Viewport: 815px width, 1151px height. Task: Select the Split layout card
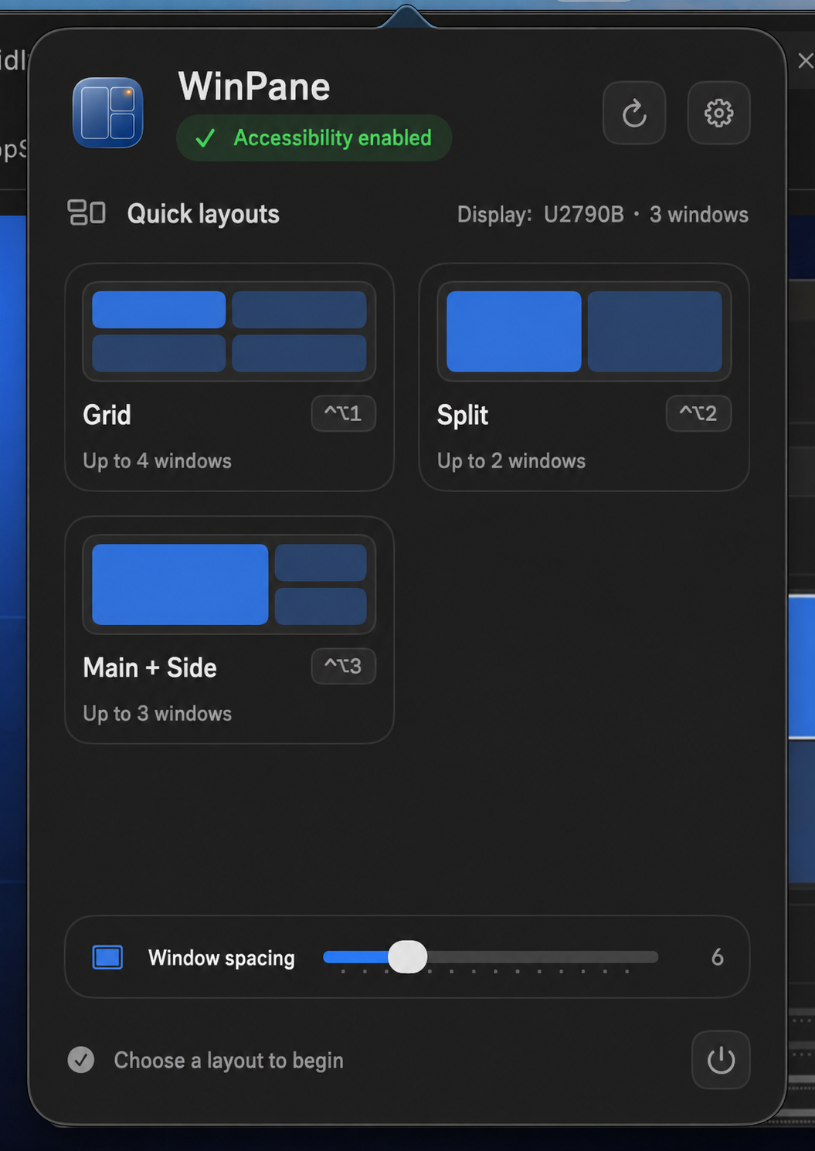tap(584, 377)
